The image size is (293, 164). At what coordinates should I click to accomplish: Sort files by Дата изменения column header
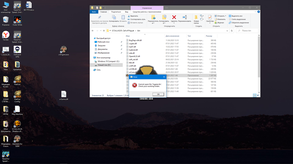[172, 36]
